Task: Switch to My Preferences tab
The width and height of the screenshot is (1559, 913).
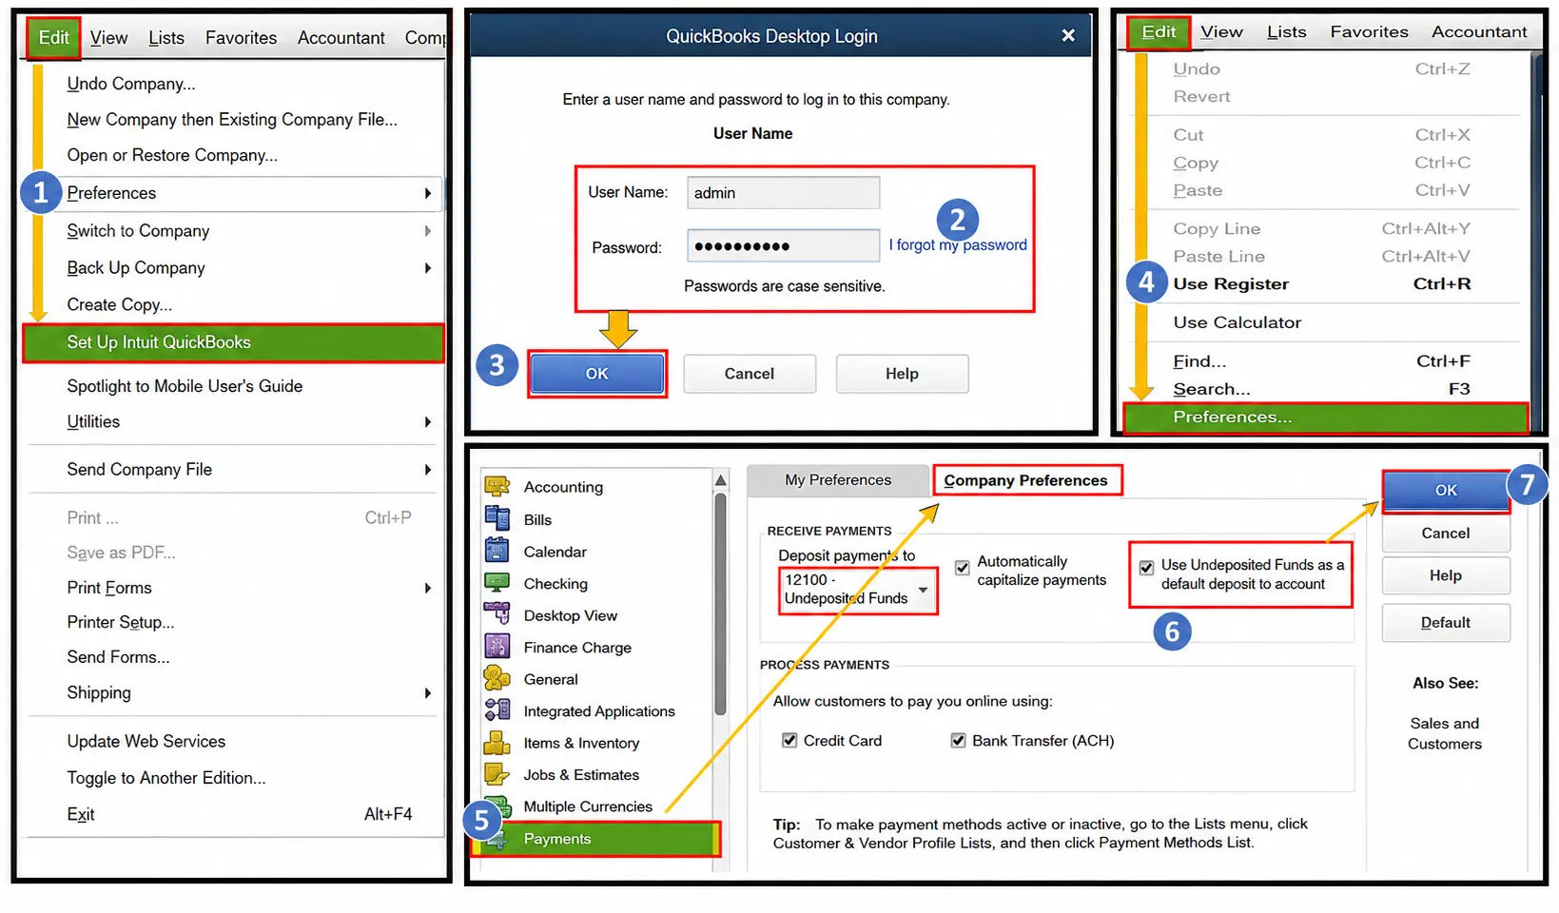Action: point(838,480)
